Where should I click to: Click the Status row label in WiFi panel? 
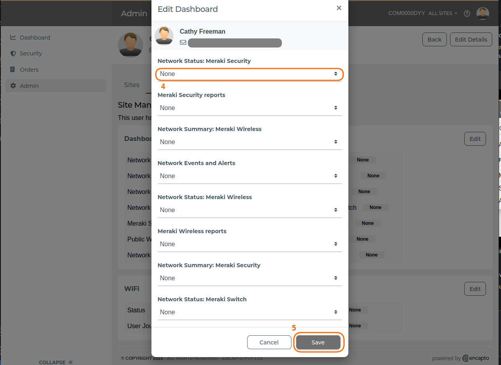(136, 310)
